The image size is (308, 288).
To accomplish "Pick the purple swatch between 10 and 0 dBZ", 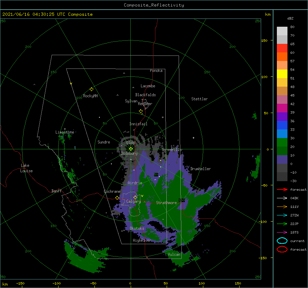I will point(282,160).
